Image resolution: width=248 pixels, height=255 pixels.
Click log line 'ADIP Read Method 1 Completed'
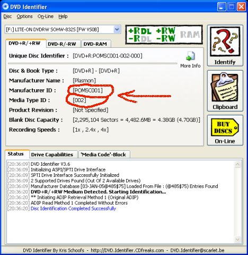point(79,203)
